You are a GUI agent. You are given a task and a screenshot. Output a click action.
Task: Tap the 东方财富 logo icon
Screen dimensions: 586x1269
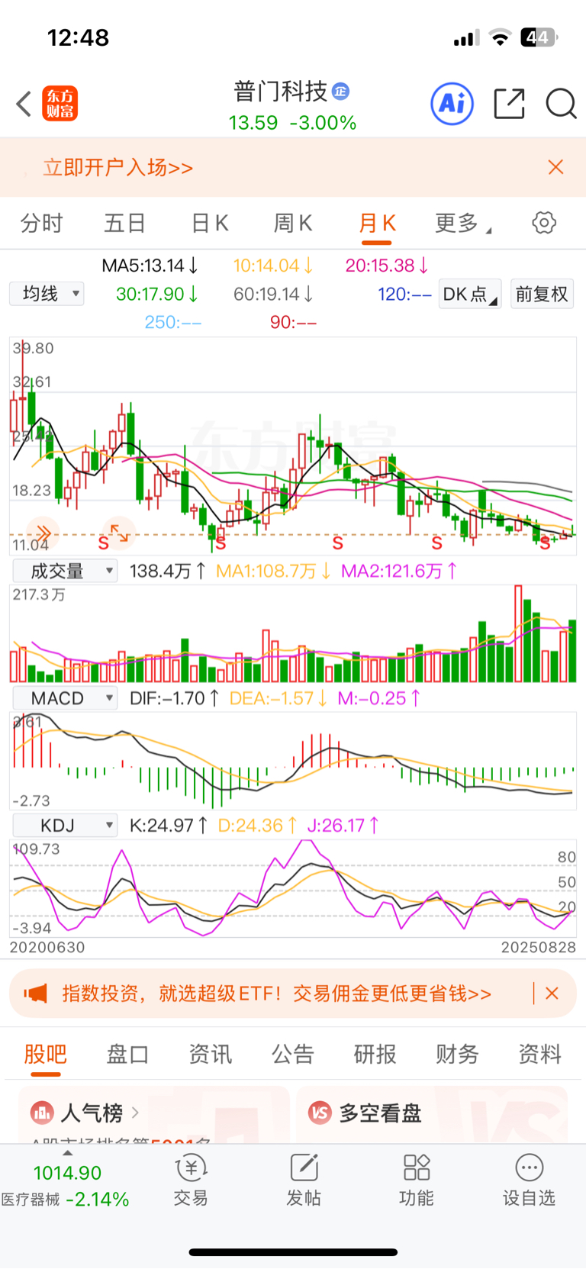click(x=60, y=104)
